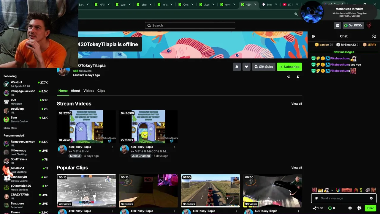The image size is (380, 214).
Task: Click the green walking figure quick emote
Action: click(361, 190)
